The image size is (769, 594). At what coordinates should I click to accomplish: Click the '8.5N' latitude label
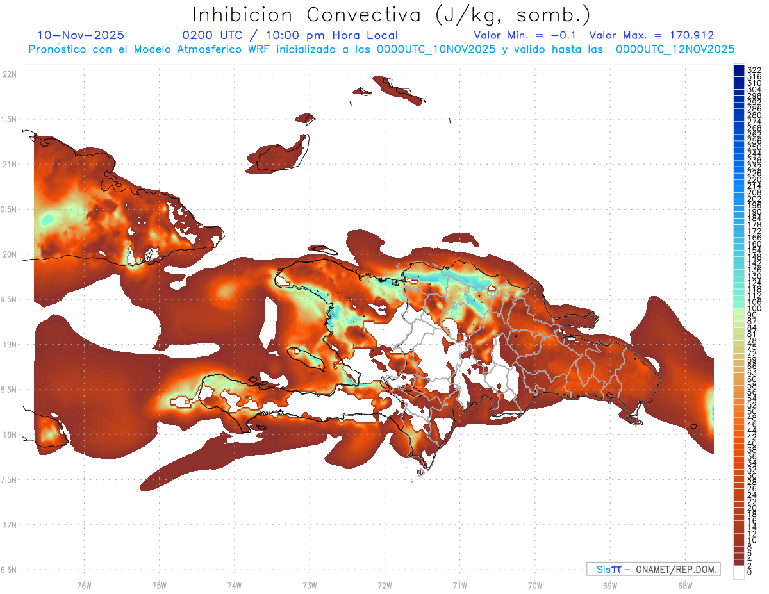coord(10,390)
